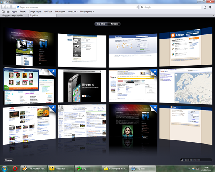Open the YouTube bookmark
This screenshot has height=172, width=215.
pyautogui.click(x=48, y=11)
